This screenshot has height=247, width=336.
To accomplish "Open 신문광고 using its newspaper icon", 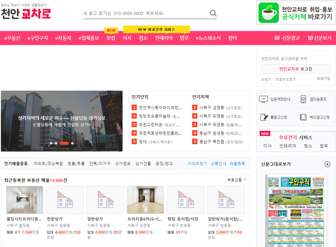I will point(277,38).
